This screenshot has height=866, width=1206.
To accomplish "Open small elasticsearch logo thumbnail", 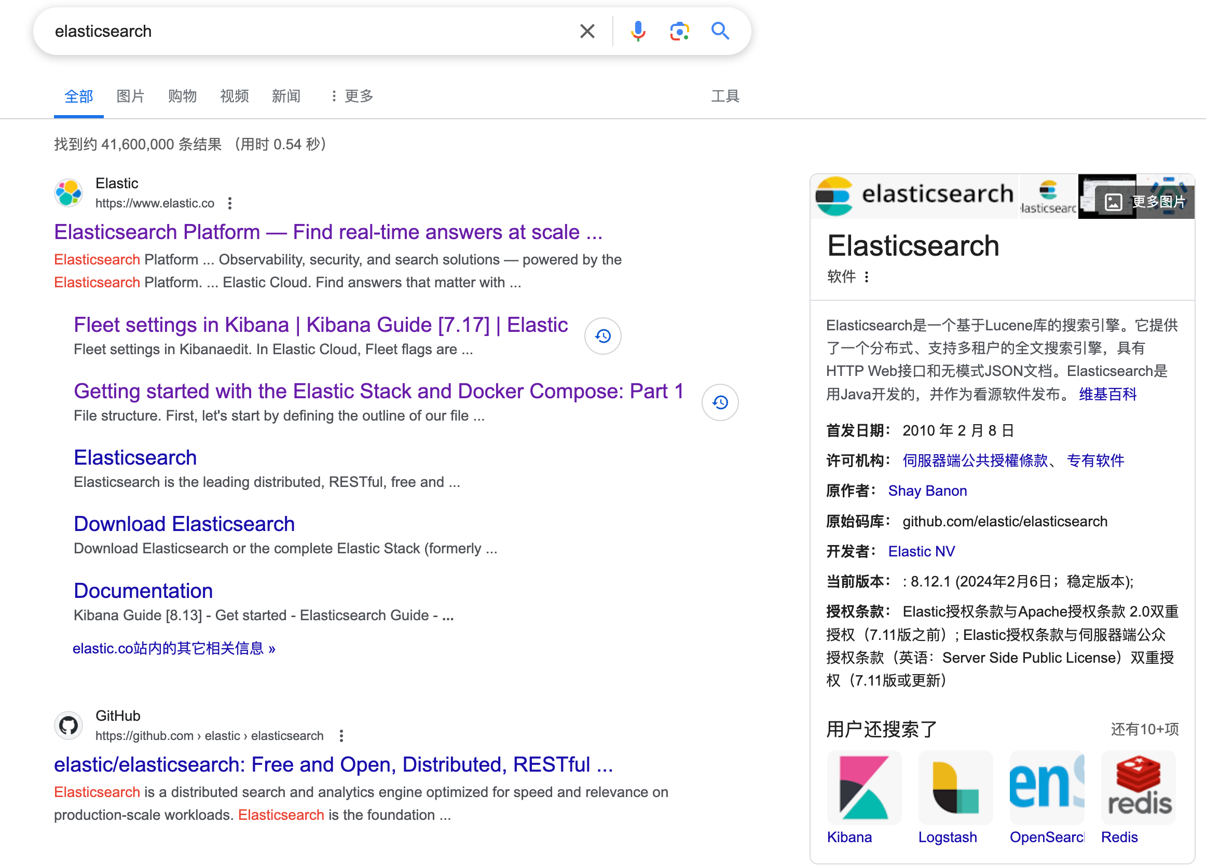I will click(1048, 195).
